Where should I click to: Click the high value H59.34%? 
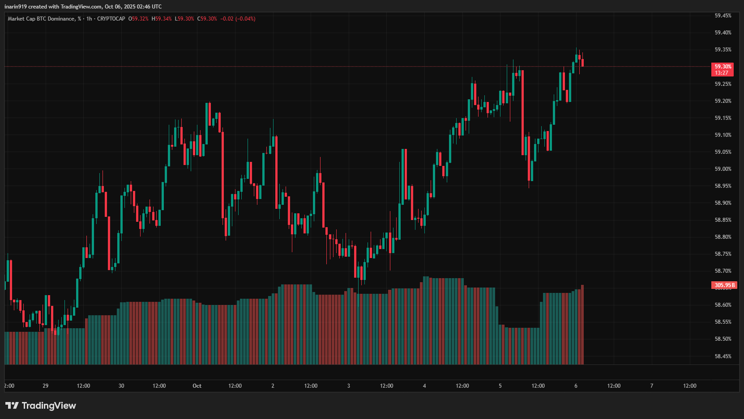click(162, 19)
